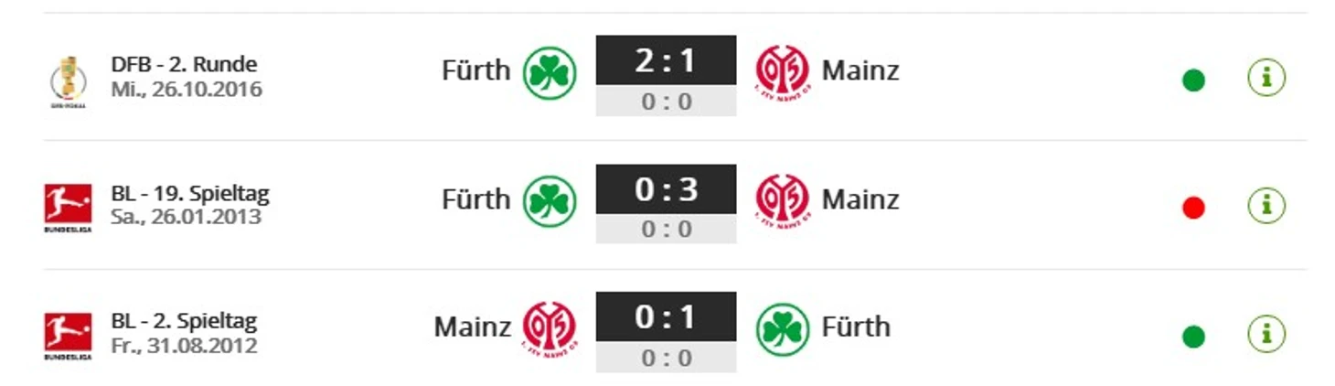The height and width of the screenshot is (386, 1335).
Task: Click Fürth crest in 31.08.2012 match
Action: (783, 329)
